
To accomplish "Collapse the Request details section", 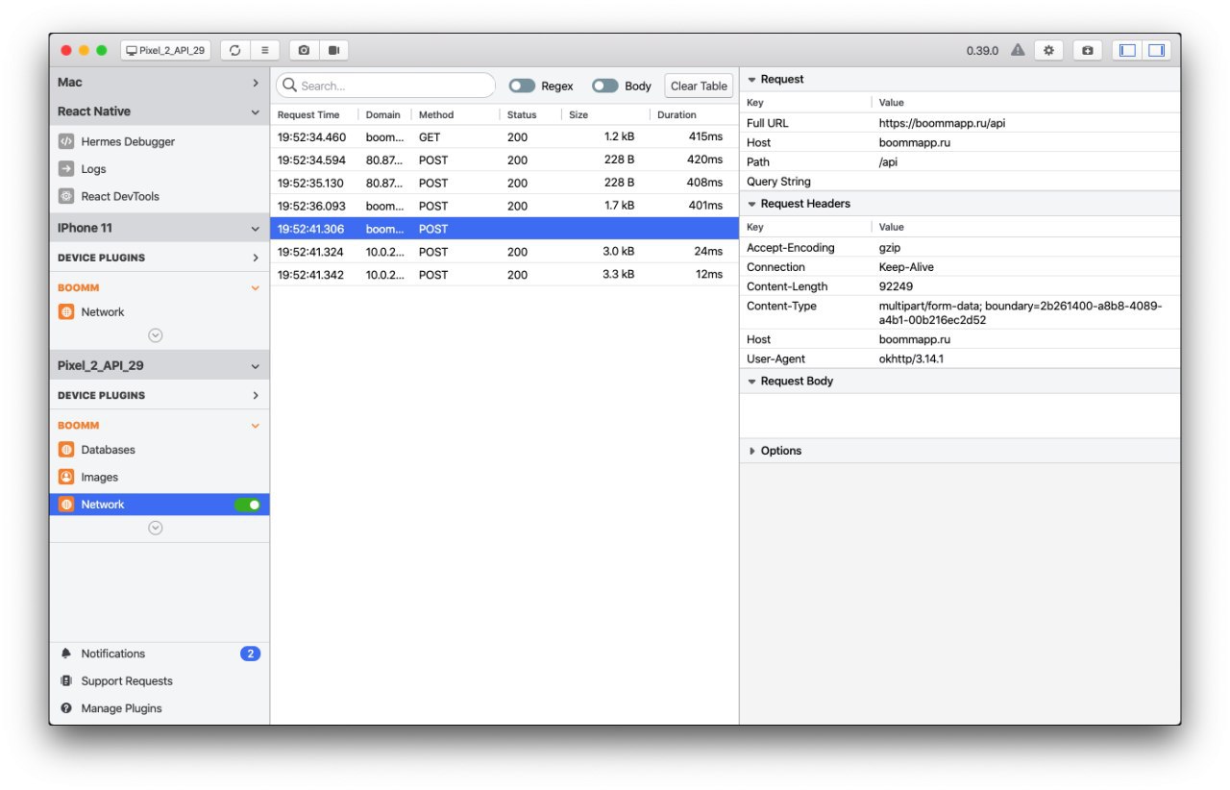I will [x=752, y=80].
